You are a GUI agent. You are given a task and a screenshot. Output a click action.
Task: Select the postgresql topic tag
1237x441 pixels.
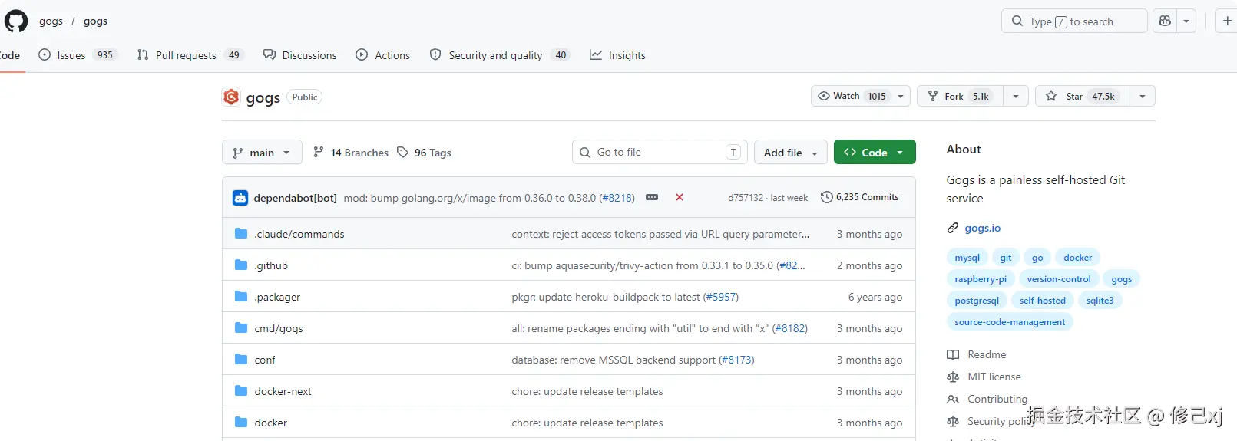tap(977, 301)
